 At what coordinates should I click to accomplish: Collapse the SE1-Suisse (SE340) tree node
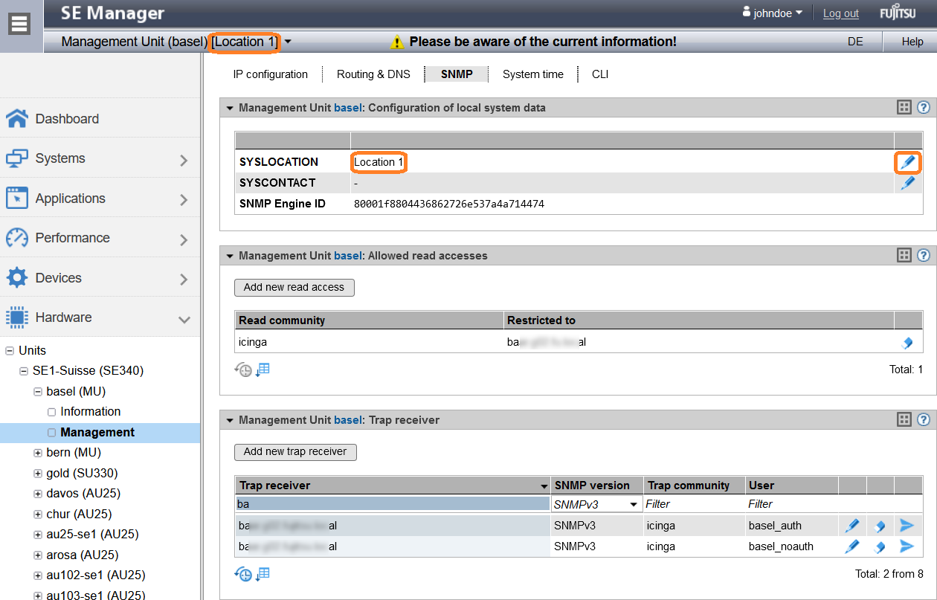(24, 371)
